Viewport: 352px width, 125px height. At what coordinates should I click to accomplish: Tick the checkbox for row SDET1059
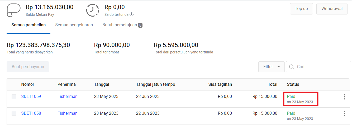[x=14, y=97]
